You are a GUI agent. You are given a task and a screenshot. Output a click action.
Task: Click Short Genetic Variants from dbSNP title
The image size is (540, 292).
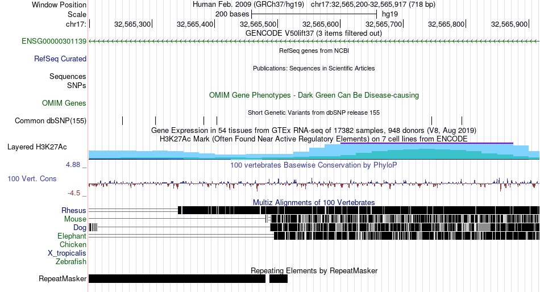click(314, 112)
